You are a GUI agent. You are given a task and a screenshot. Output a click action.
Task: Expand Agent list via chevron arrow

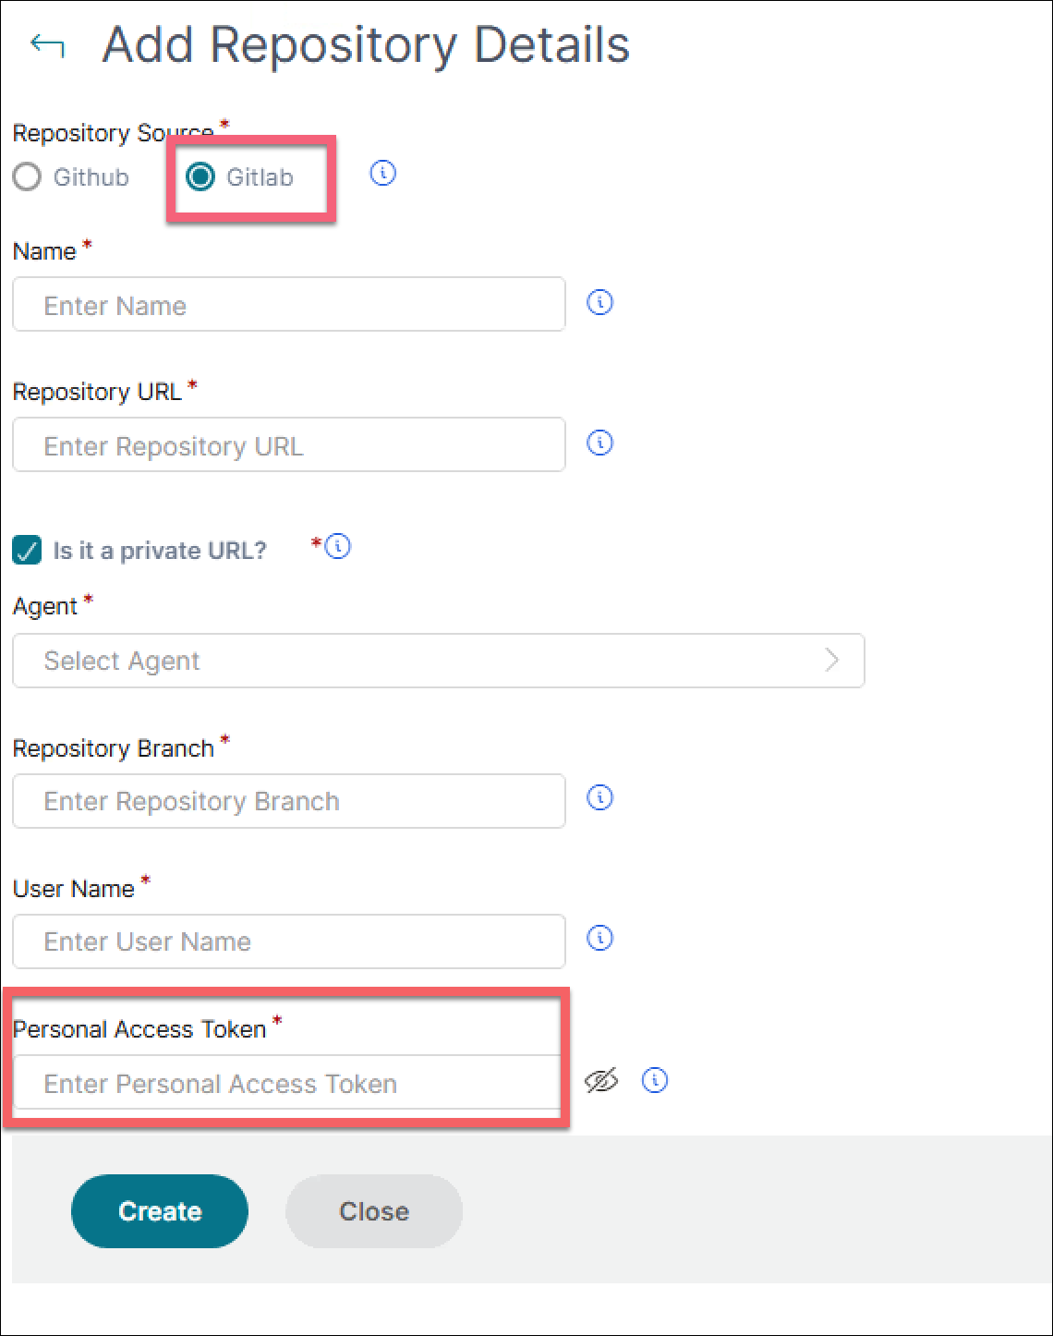click(832, 660)
